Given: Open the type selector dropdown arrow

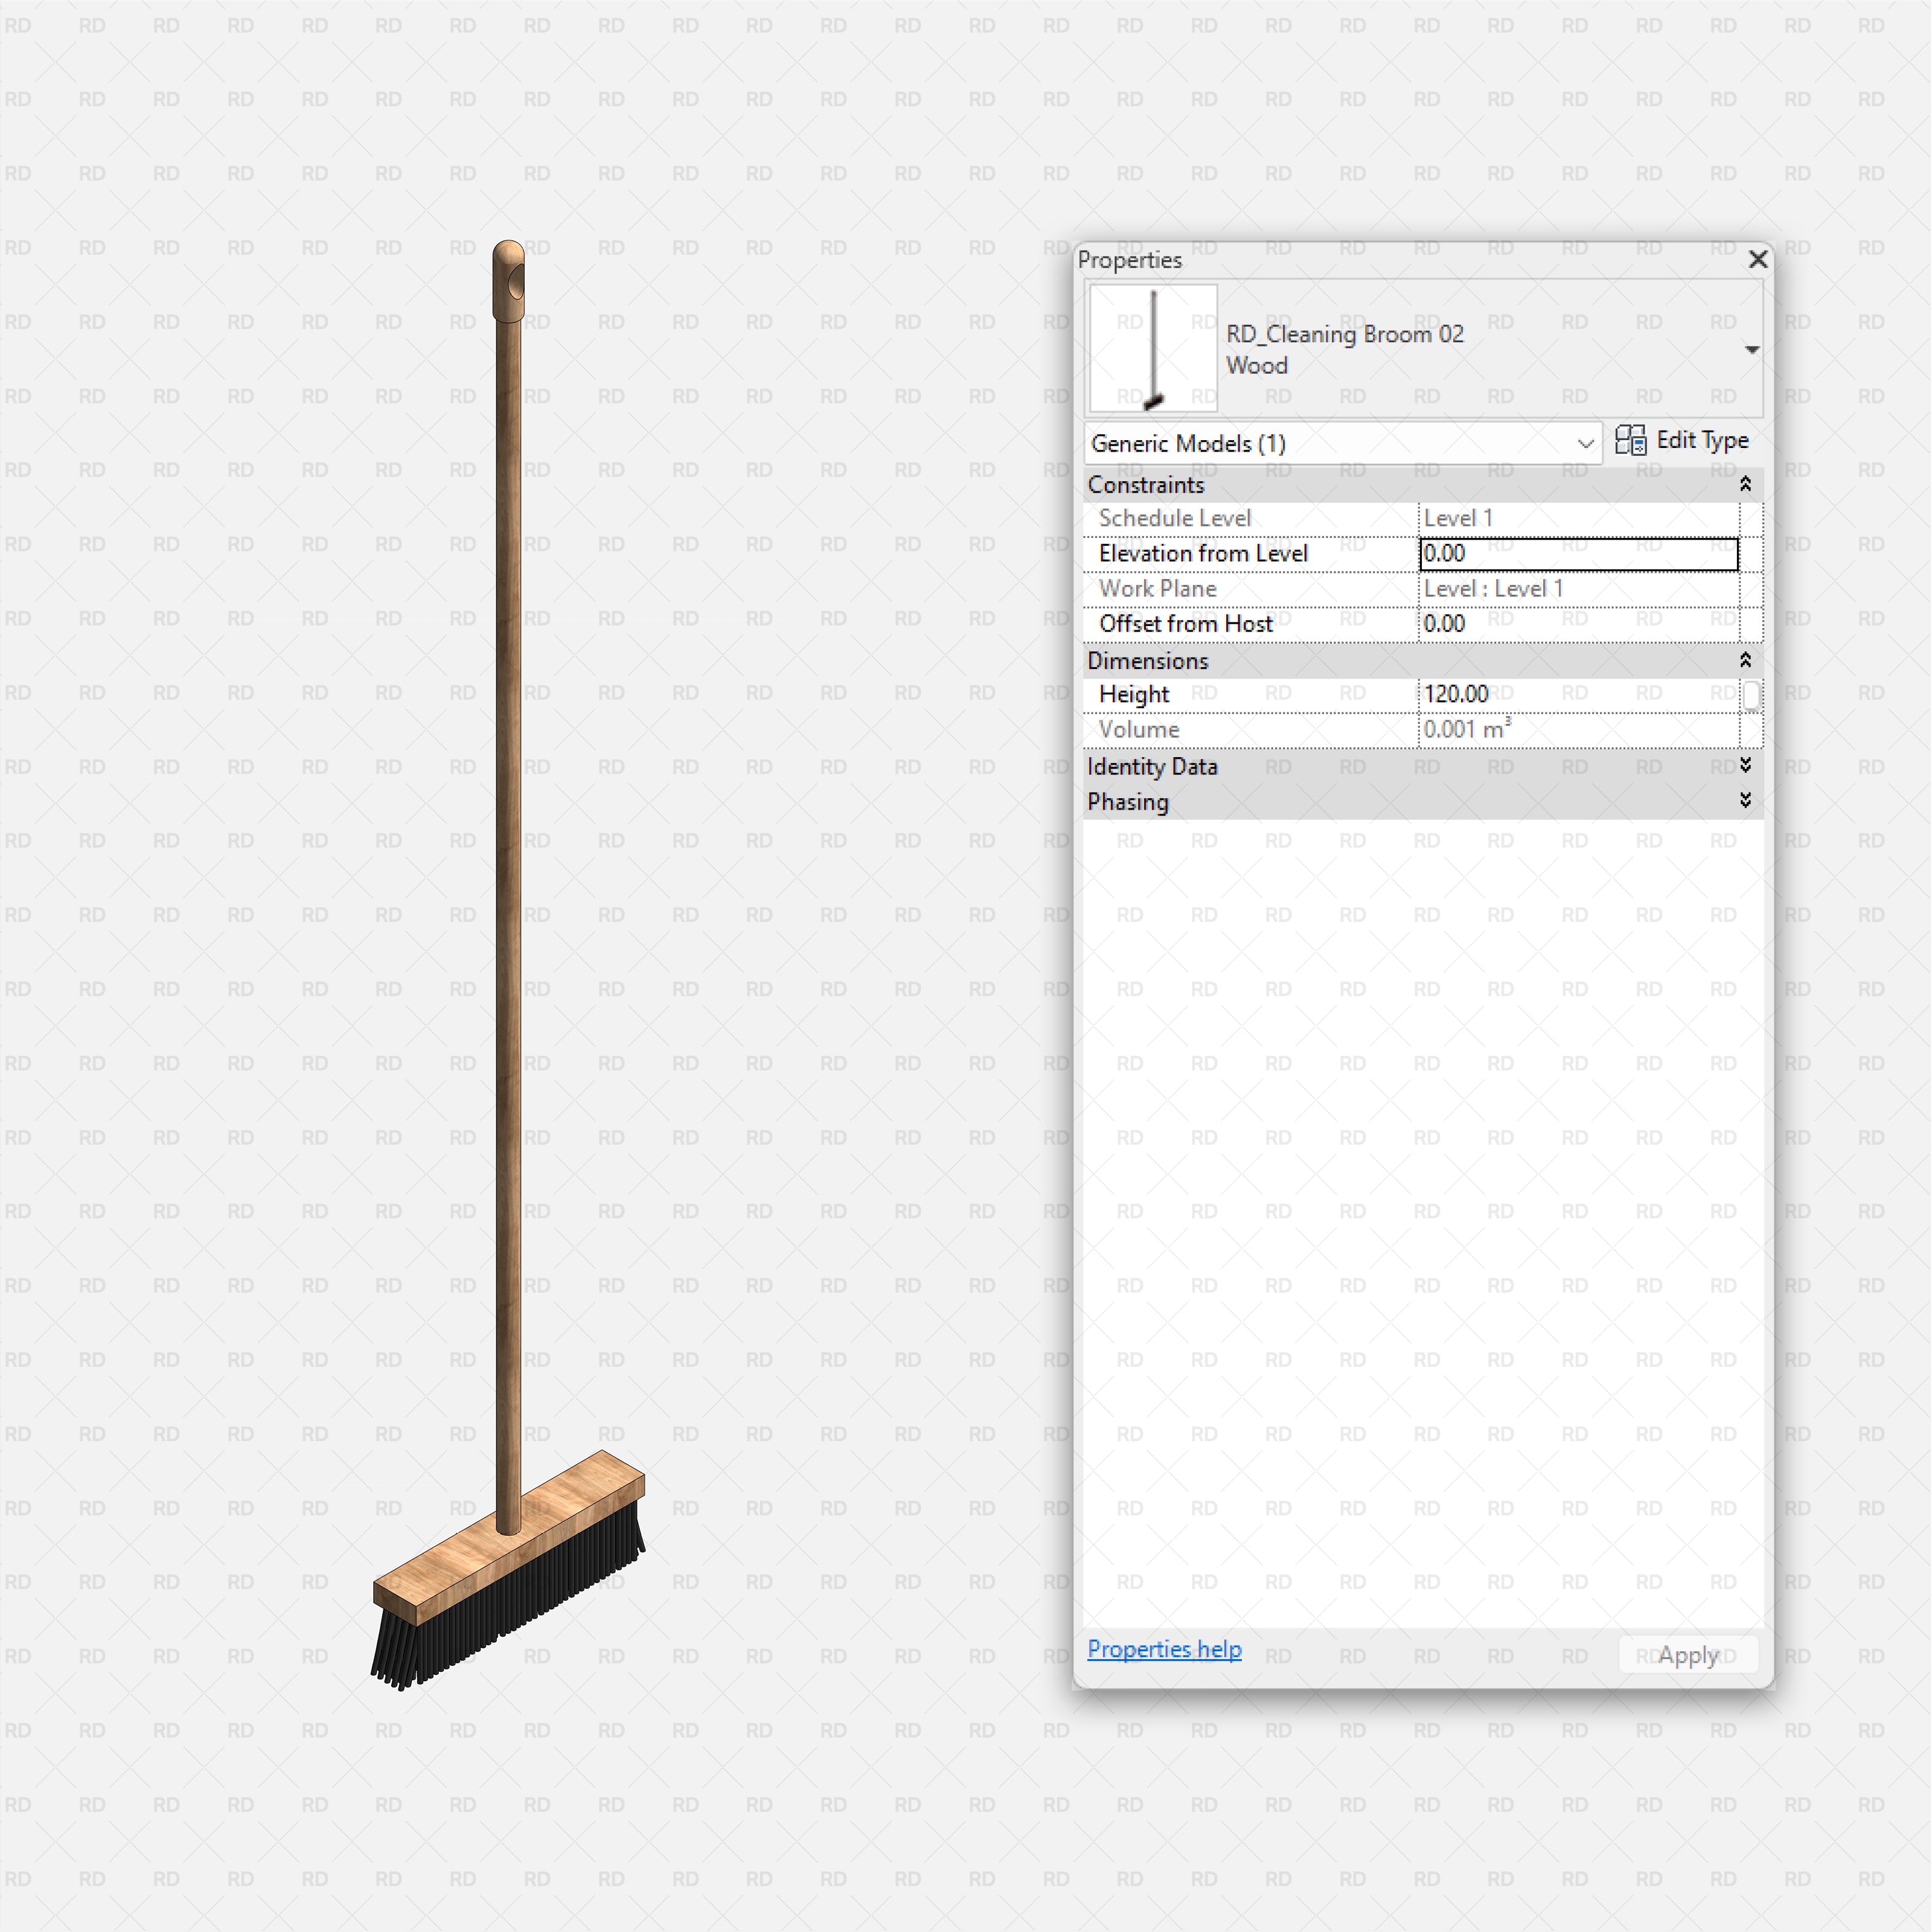Looking at the screenshot, I should click(x=1753, y=349).
